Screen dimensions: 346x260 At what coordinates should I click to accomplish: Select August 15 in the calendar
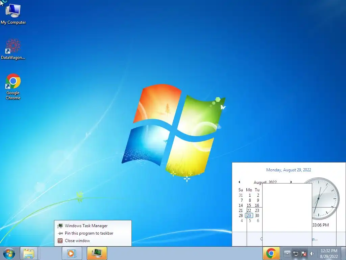tap(249, 205)
